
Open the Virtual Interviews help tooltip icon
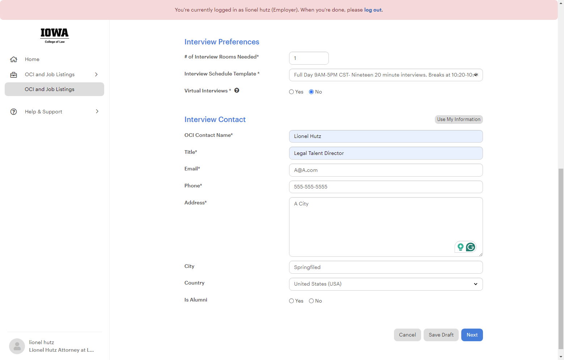pos(237,91)
